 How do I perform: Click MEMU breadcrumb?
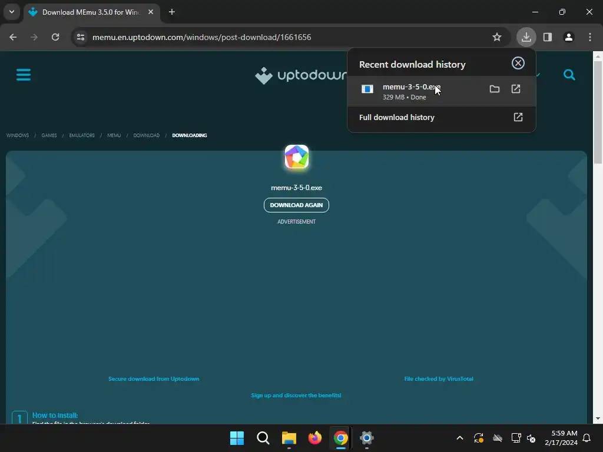tap(114, 135)
